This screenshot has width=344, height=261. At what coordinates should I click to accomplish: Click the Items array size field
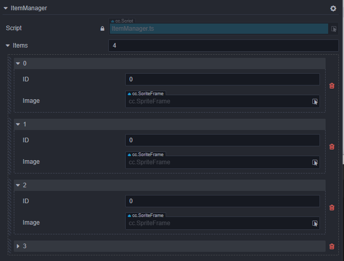[223, 46]
